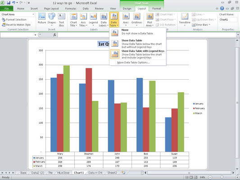Select None to hide the data table
This screenshot has width=240, height=180.
point(138,32)
